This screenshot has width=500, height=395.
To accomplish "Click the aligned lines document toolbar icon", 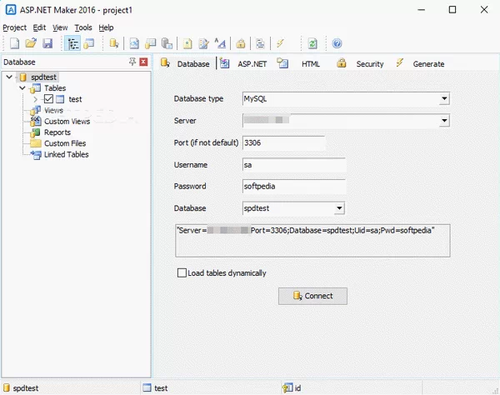I will click(x=261, y=43).
